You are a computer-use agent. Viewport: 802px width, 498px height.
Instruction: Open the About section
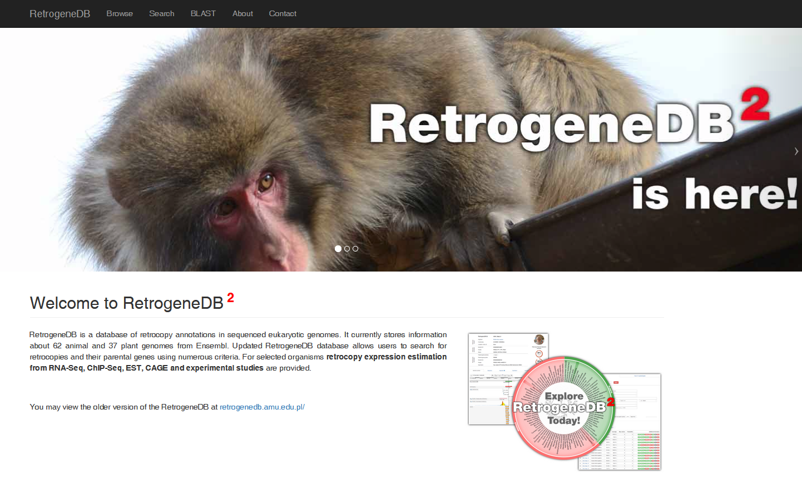[242, 13]
